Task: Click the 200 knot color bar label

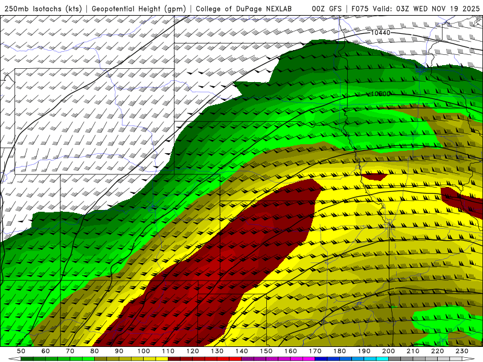Action: (388, 351)
